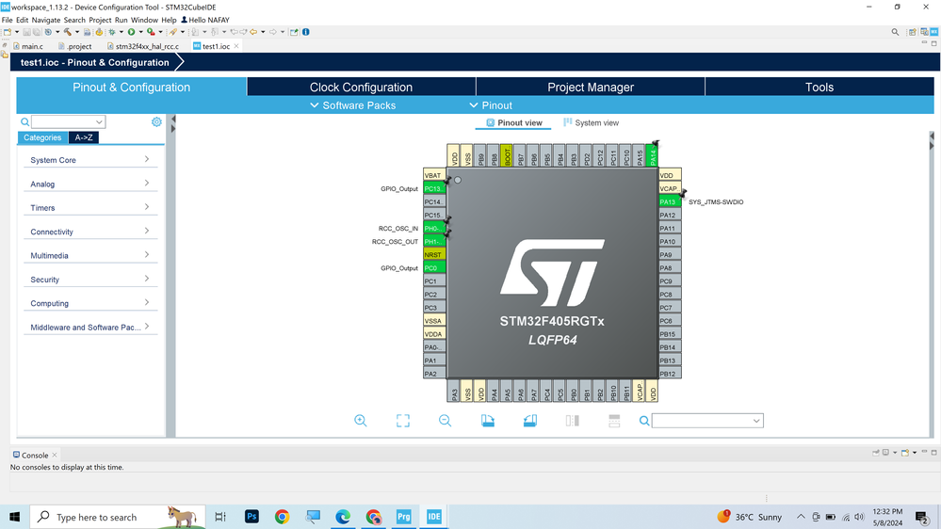Open Task View on the taskbar
This screenshot has width=941, height=529.
pyautogui.click(x=220, y=517)
